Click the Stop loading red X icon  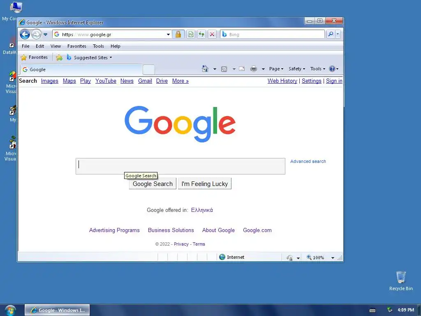212,34
